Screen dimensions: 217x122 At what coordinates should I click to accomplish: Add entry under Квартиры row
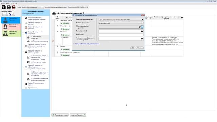[65, 35]
